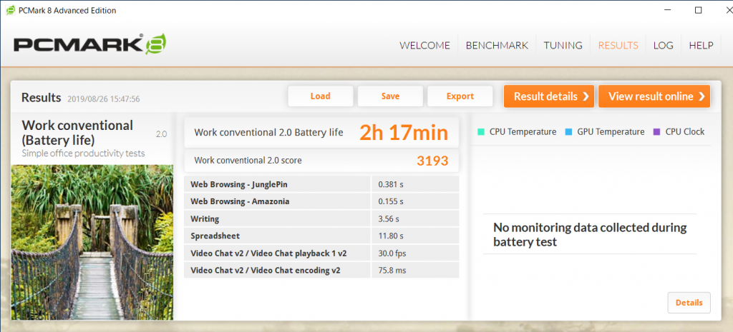The width and height of the screenshot is (733, 332).
Task: Click the Work conventional 2.0 score label
Action: (x=248, y=161)
